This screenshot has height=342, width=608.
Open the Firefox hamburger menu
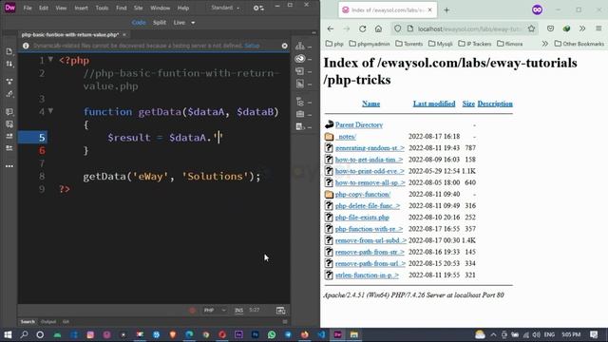point(598,28)
